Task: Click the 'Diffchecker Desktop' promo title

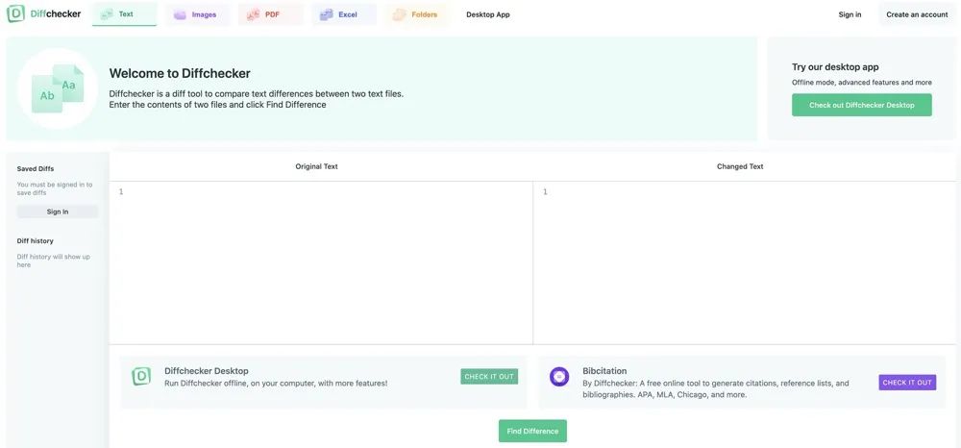Action: 206,371
